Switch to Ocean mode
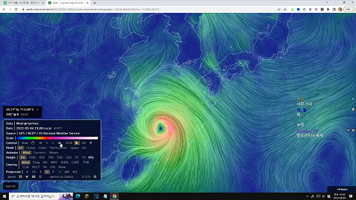The height and width of the screenshot is (200, 356). pyautogui.click(x=31, y=148)
